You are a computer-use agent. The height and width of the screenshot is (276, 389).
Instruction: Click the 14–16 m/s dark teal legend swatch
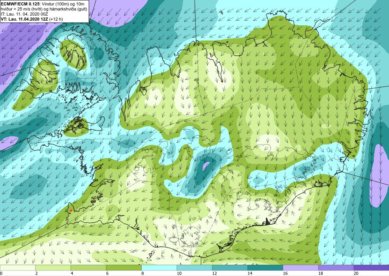(x=265, y=267)
